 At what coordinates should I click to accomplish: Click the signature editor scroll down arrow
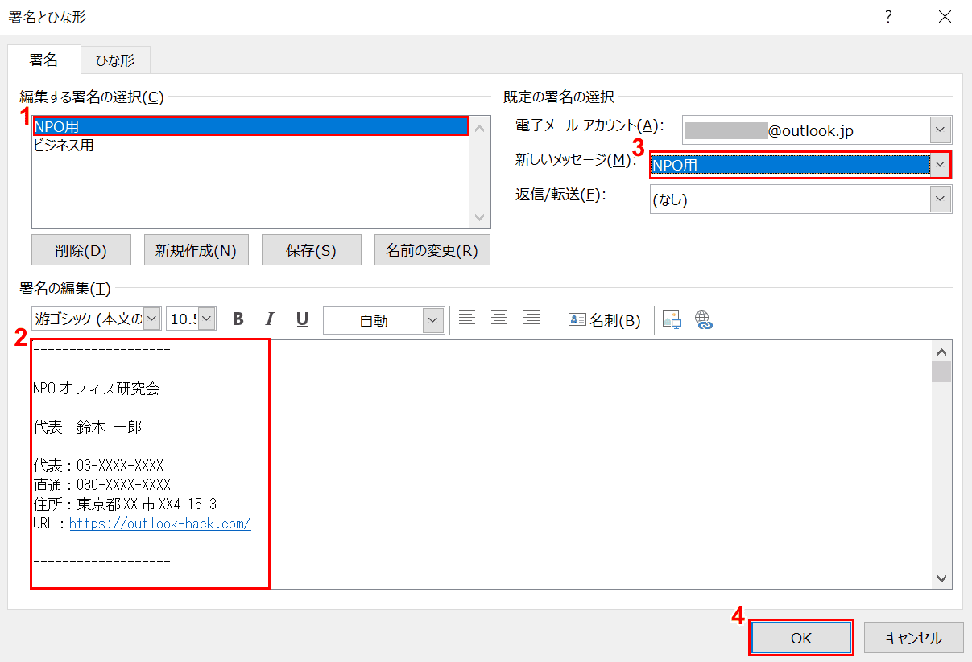pyautogui.click(x=941, y=578)
